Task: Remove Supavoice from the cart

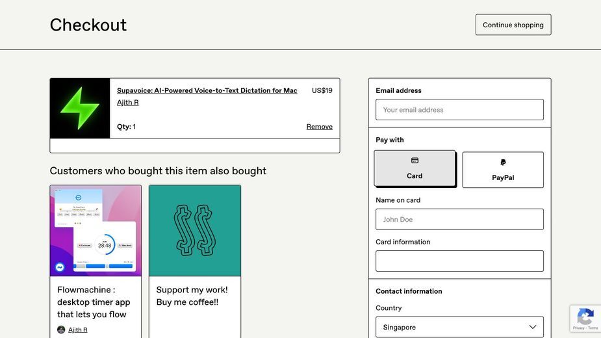Action: coord(319,127)
